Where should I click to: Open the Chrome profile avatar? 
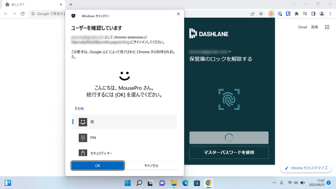tap(322, 14)
